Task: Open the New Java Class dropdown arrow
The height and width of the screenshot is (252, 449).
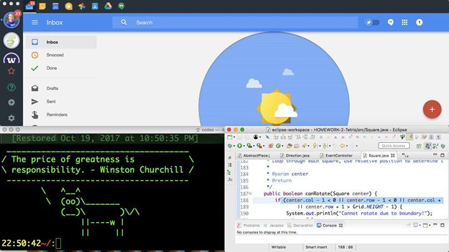Action: [x=282, y=146]
